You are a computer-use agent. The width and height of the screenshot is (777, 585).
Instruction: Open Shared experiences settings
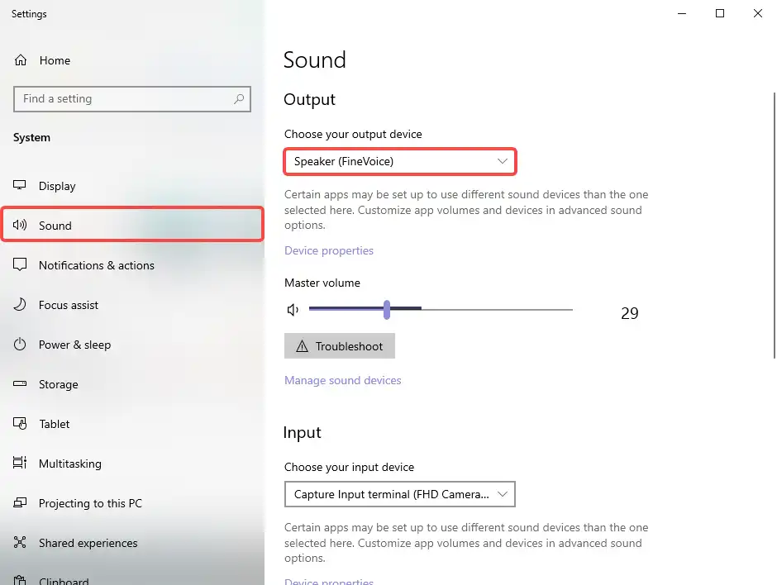(x=131, y=542)
